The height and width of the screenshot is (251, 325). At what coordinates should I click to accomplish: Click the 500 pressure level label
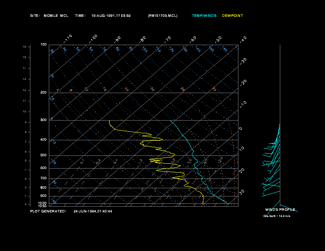coord(43,155)
